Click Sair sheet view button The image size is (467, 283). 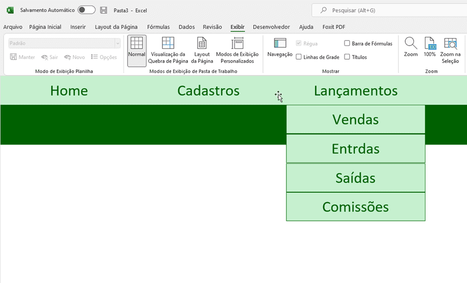(x=49, y=57)
